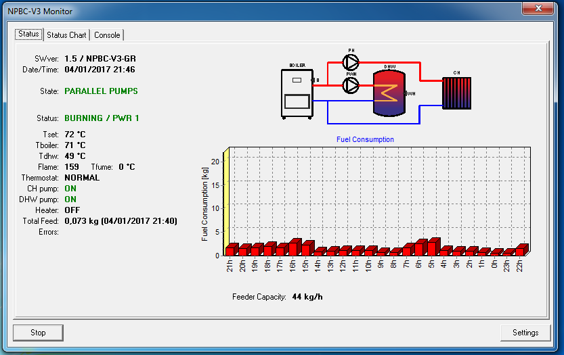Click the PWH pump symbol
Viewport: 564px width, 355px height.
tap(351, 85)
